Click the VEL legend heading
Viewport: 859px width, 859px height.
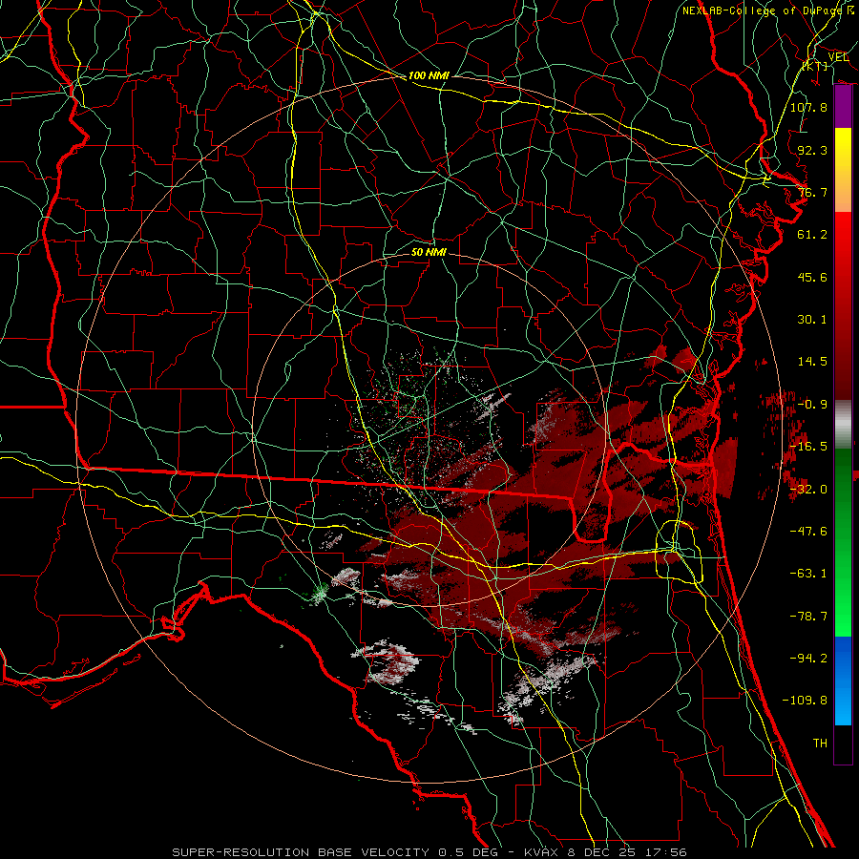838,57
